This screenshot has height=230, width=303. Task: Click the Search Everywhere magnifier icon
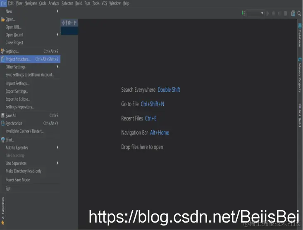click(x=299, y=13)
